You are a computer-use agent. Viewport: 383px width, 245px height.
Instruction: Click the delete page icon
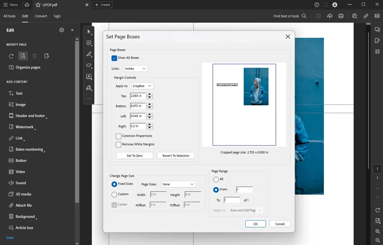(x=34, y=56)
